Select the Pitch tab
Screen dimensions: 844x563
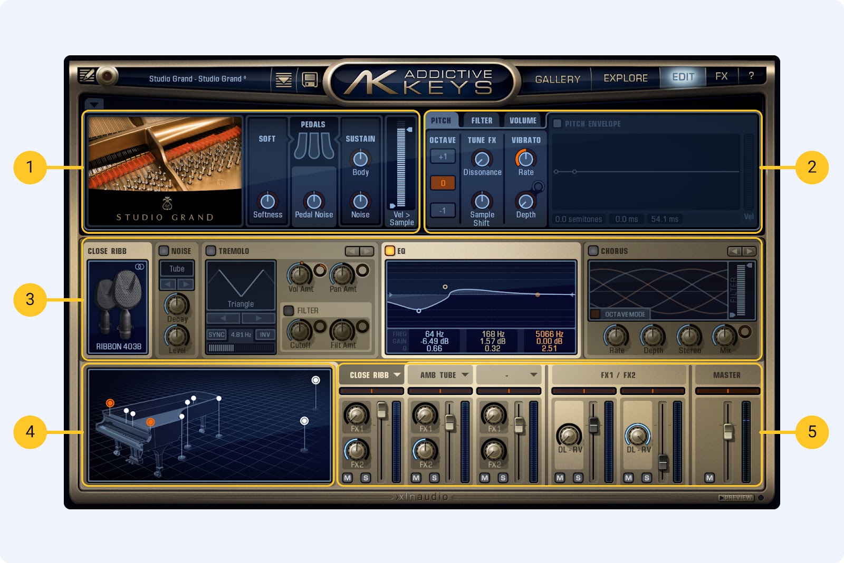click(x=441, y=121)
